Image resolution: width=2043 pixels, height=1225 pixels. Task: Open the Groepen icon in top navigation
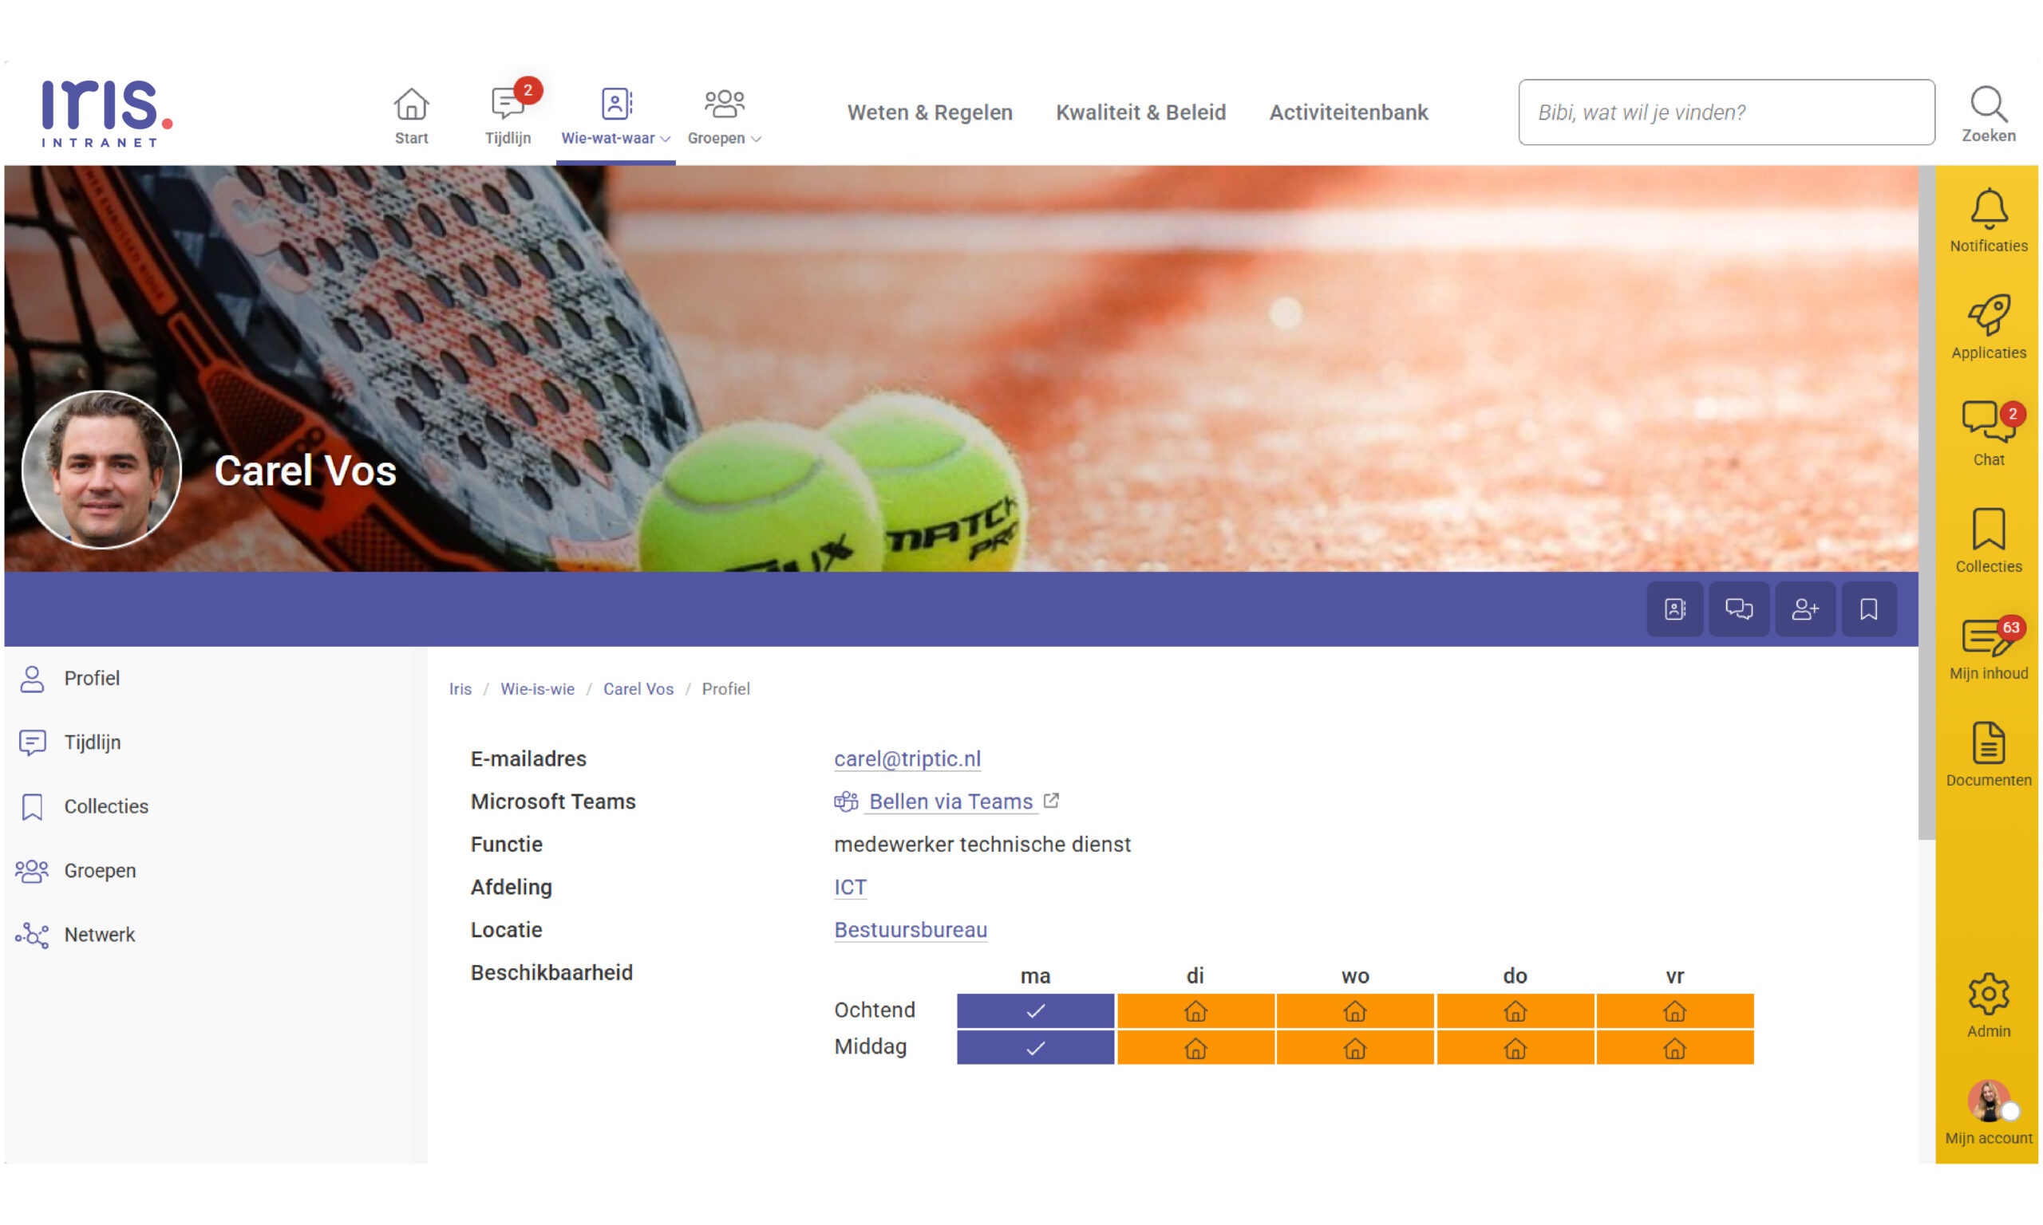724,104
